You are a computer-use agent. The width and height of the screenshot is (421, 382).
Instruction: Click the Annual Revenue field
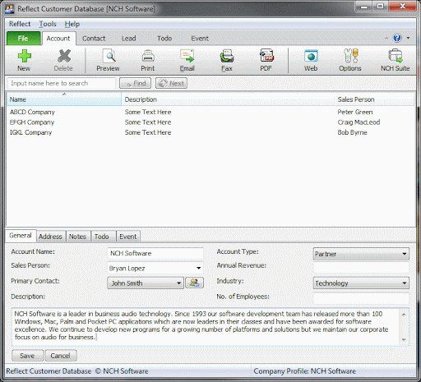tap(361, 267)
